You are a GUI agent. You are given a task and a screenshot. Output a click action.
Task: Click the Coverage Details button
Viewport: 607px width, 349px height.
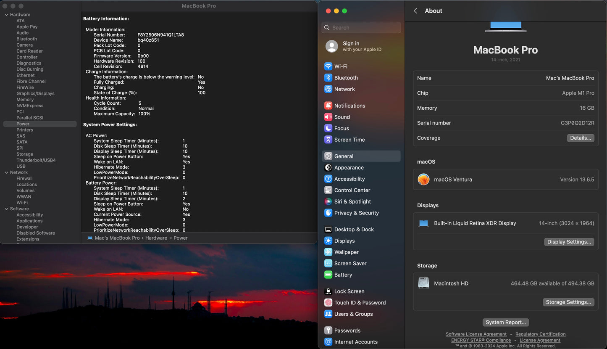click(x=580, y=138)
